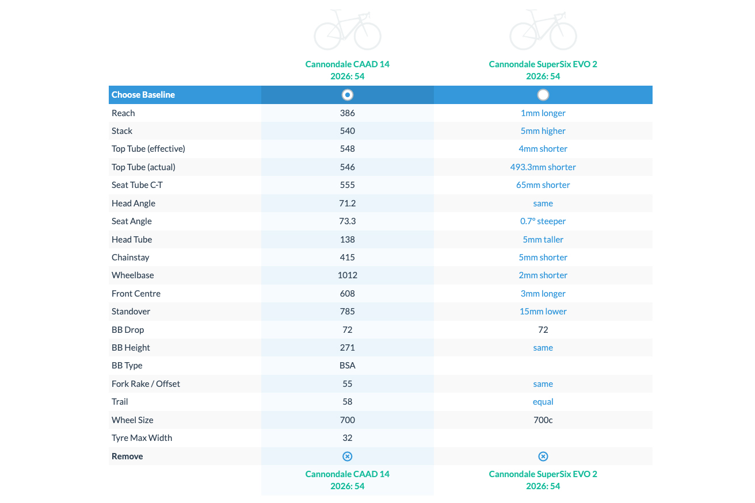The height and width of the screenshot is (503, 755).
Task: Select the 'Tyre Max Width' row label
Action: (x=142, y=438)
